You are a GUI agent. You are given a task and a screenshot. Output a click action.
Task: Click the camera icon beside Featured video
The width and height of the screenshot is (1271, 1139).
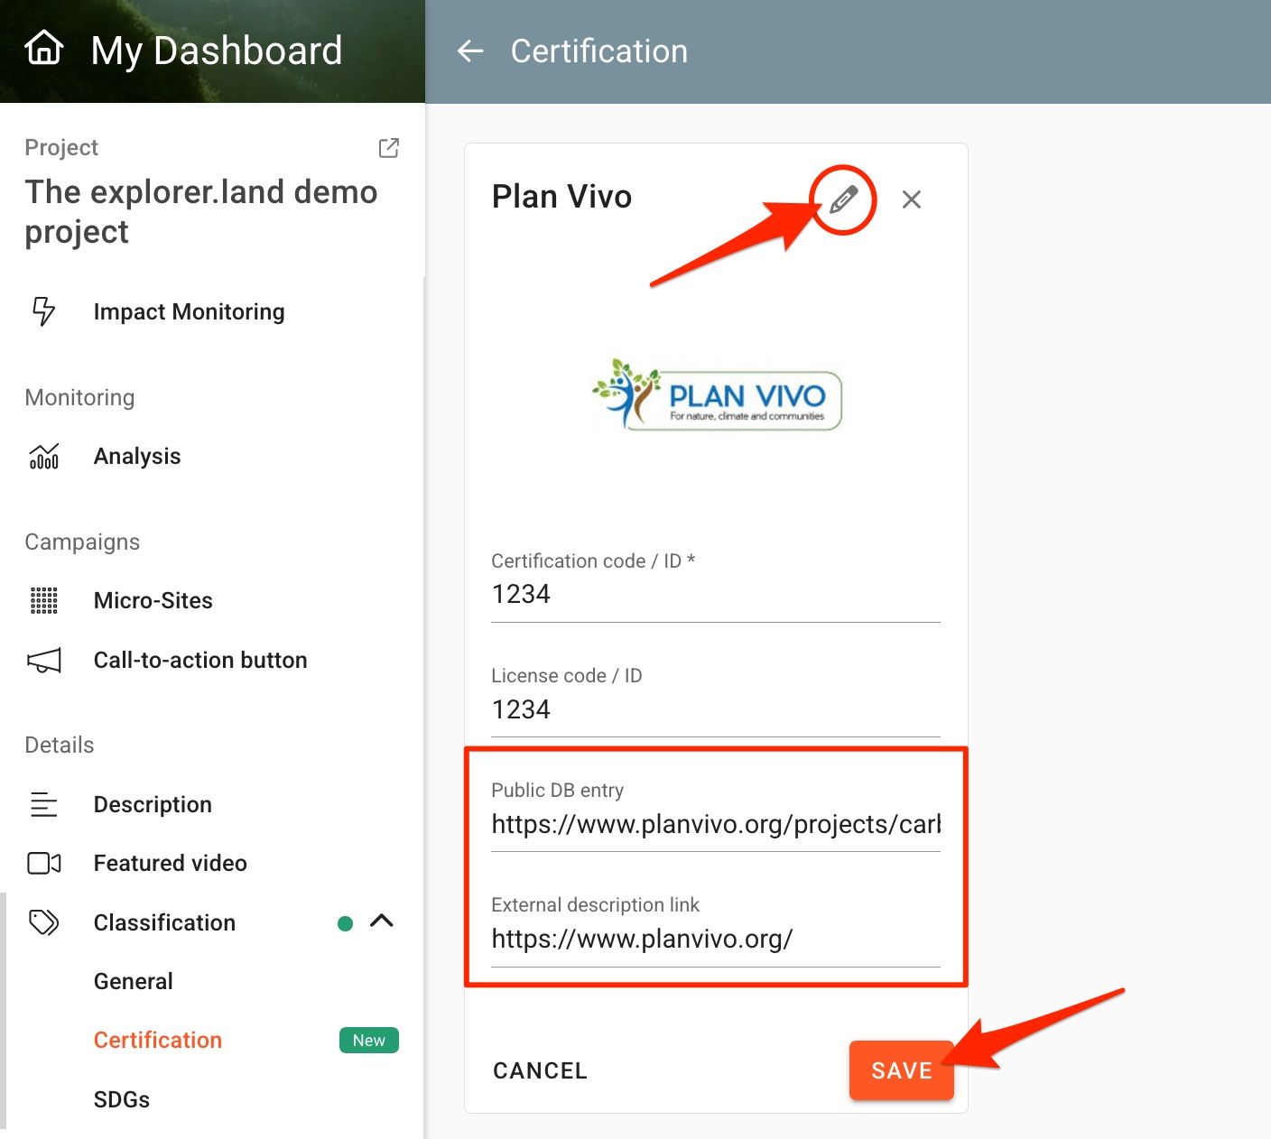click(44, 864)
